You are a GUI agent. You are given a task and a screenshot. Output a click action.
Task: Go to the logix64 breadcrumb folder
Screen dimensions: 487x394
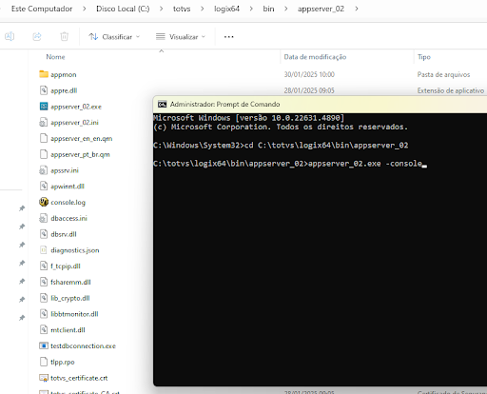(x=226, y=9)
